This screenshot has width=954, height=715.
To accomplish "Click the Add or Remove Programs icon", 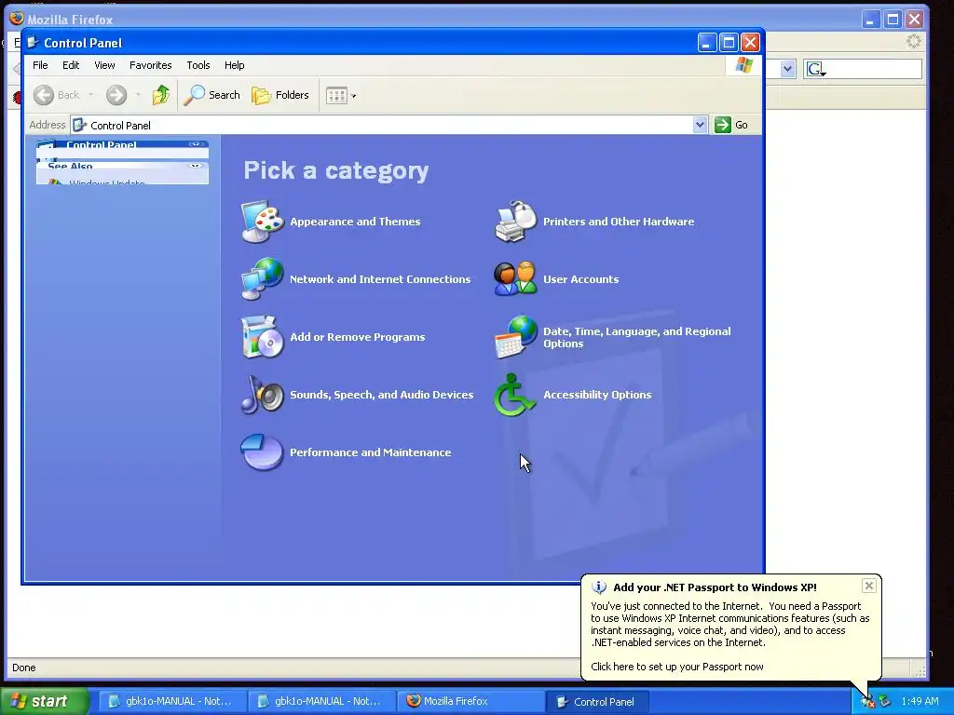I will [262, 337].
